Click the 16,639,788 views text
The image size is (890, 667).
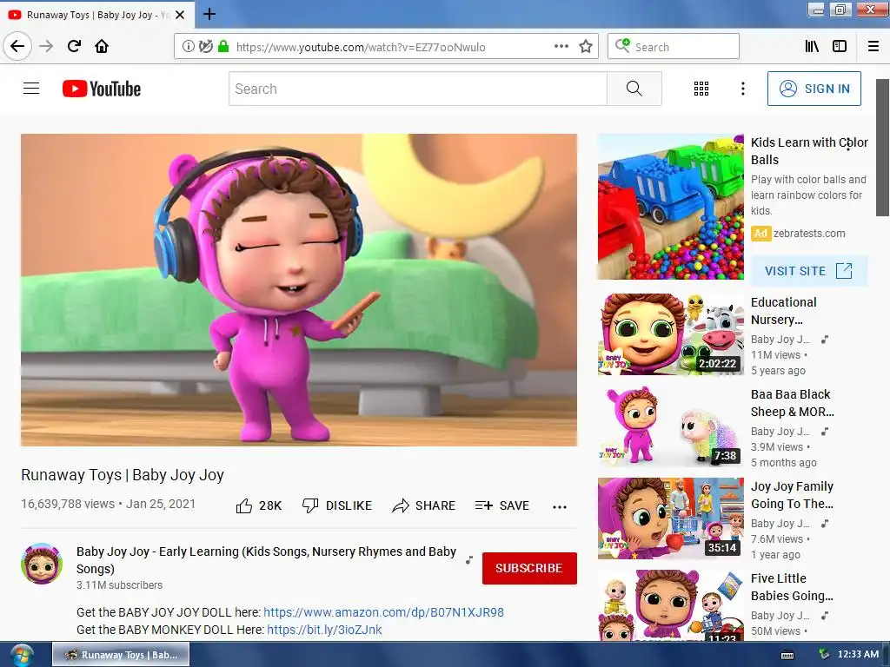pyautogui.click(x=68, y=504)
